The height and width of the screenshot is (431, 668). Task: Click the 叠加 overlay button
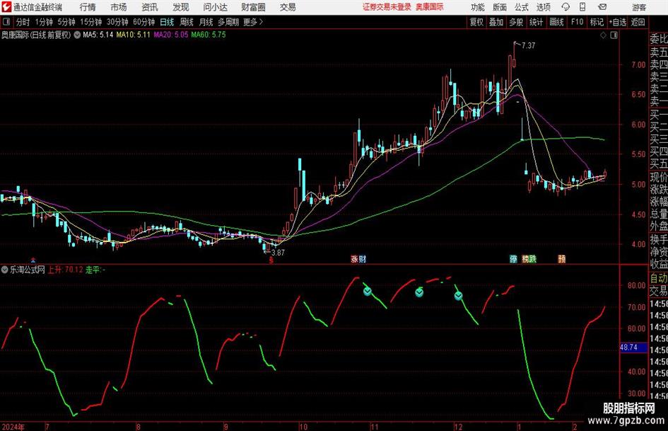pyautogui.click(x=496, y=22)
